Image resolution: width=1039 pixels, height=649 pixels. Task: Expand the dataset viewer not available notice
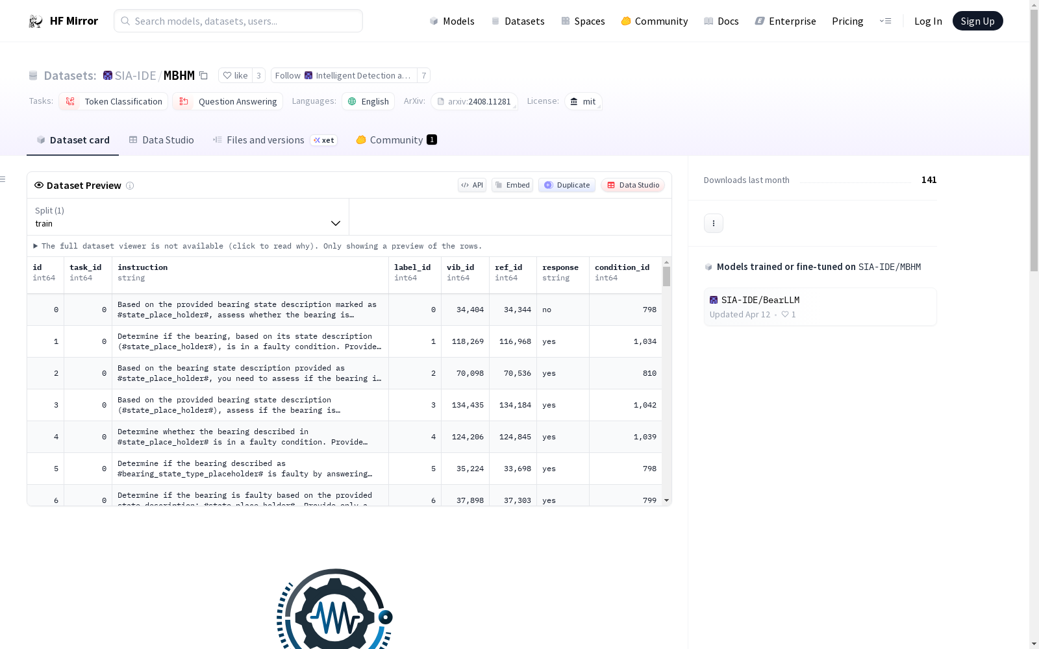tap(258, 246)
